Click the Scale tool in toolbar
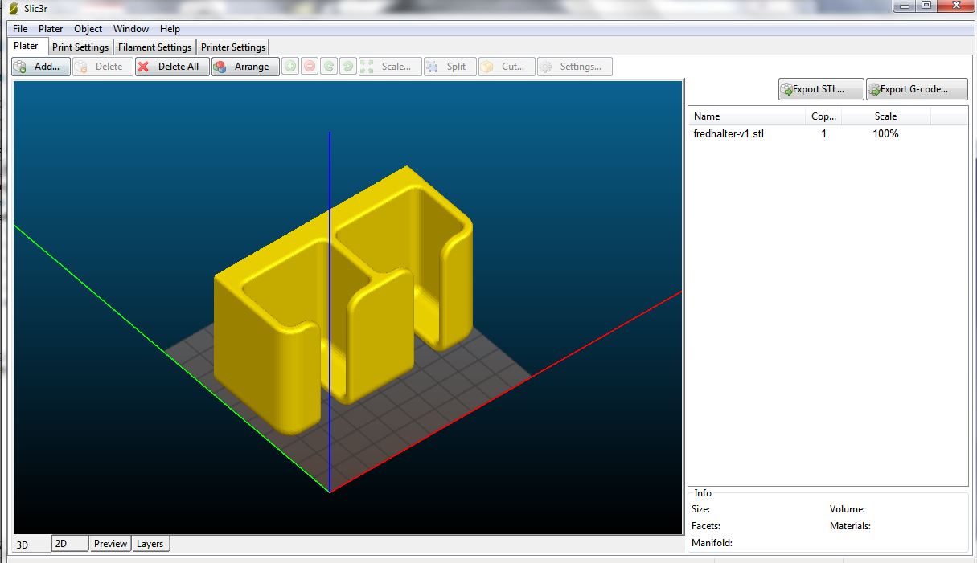977x563 pixels. click(389, 67)
